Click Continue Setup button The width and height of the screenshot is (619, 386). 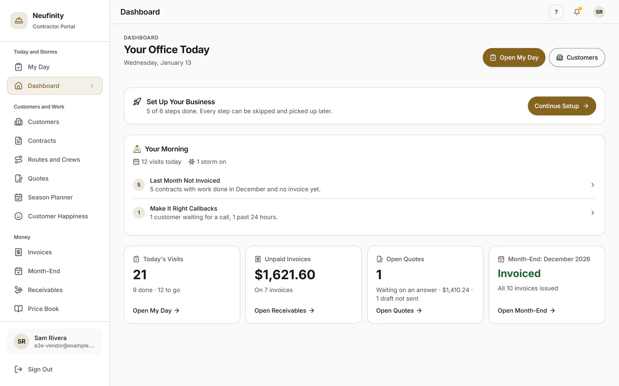tap(562, 106)
